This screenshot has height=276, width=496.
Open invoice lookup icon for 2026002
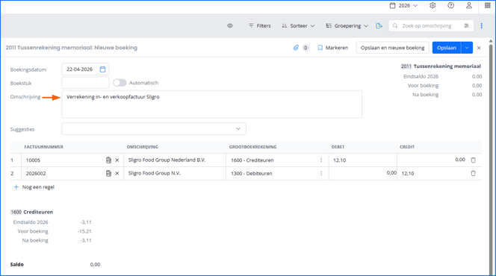[x=108, y=173]
